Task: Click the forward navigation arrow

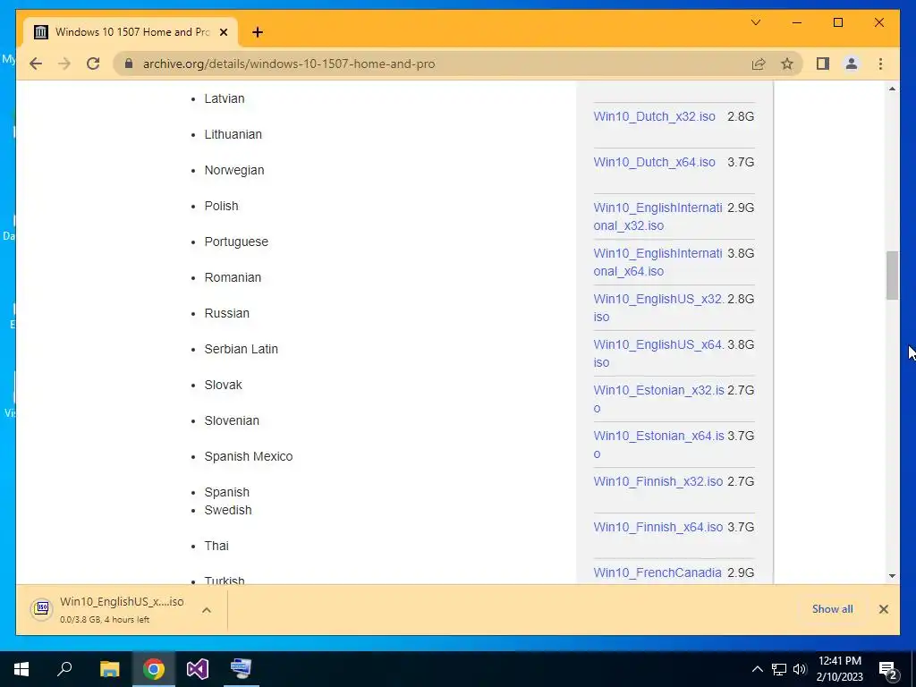Action: click(64, 64)
